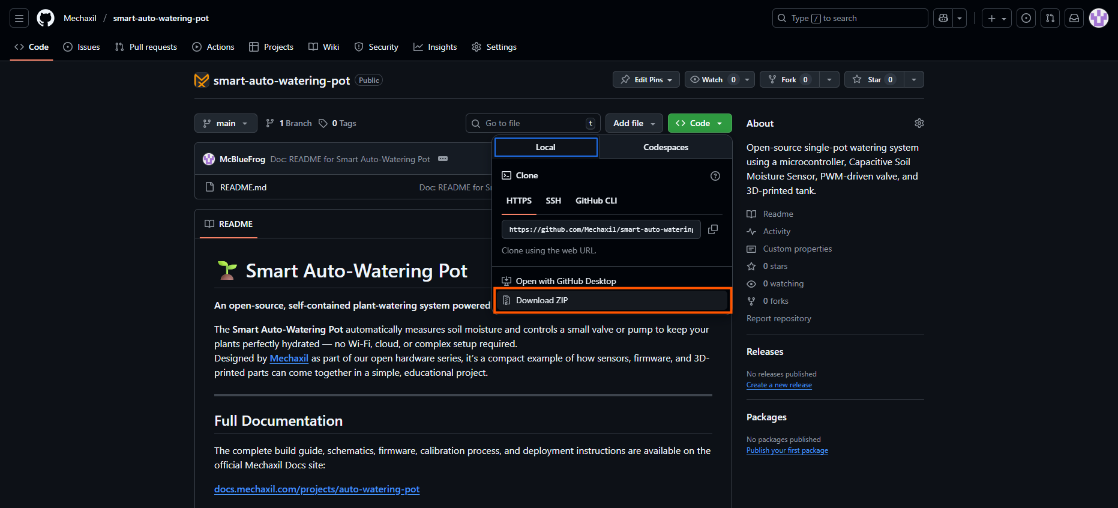Viewport: 1118px width, 508px height.
Task: Choose the HTTPS clone option
Action: tap(519, 201)
